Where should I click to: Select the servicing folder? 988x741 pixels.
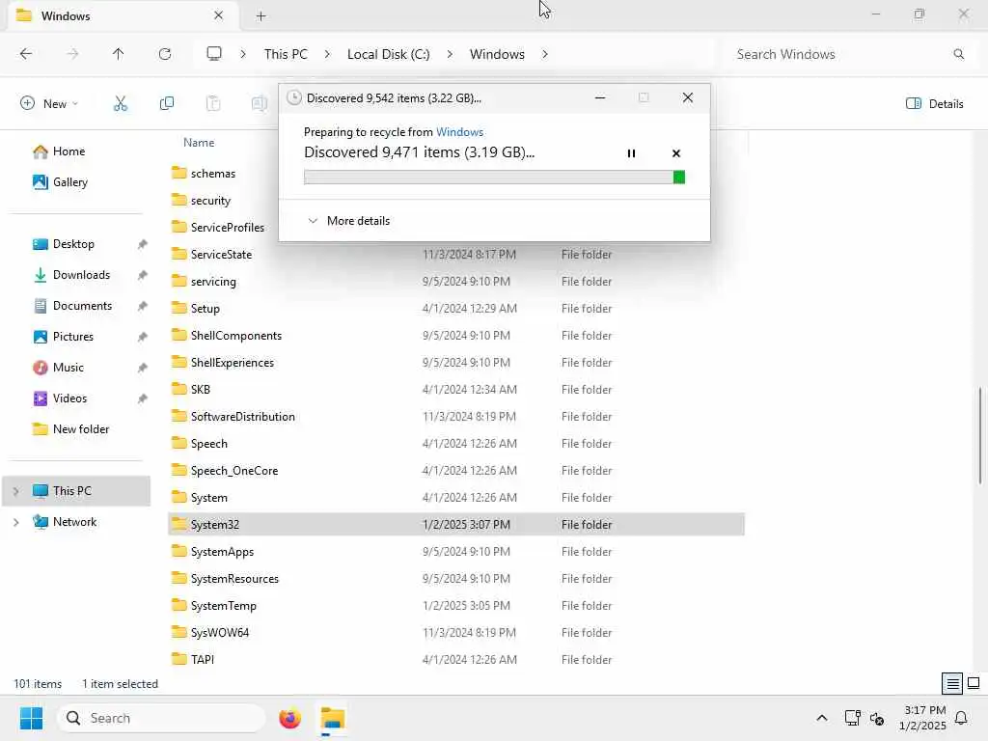[456, 282]
